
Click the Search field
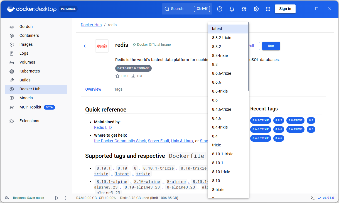click(x=187, y=9)
